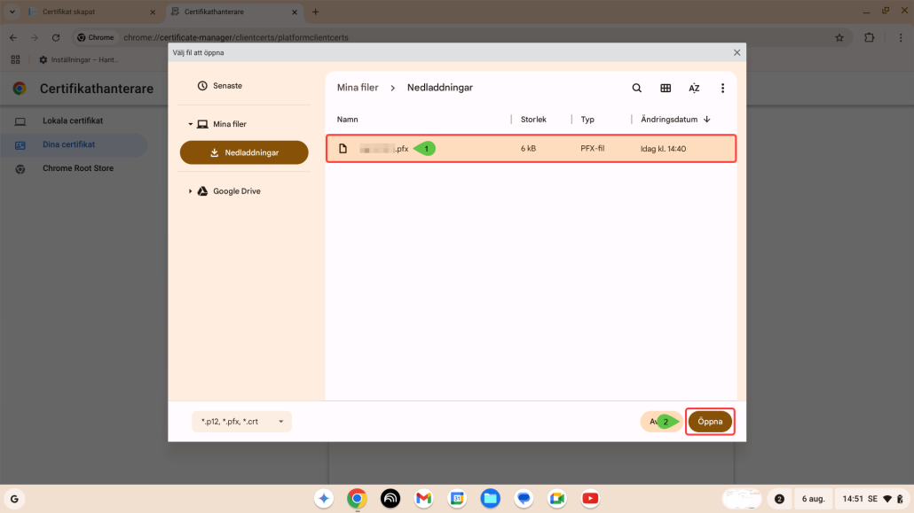Open the file type filter dropdown
914x513 pixels.
(241, 422)
